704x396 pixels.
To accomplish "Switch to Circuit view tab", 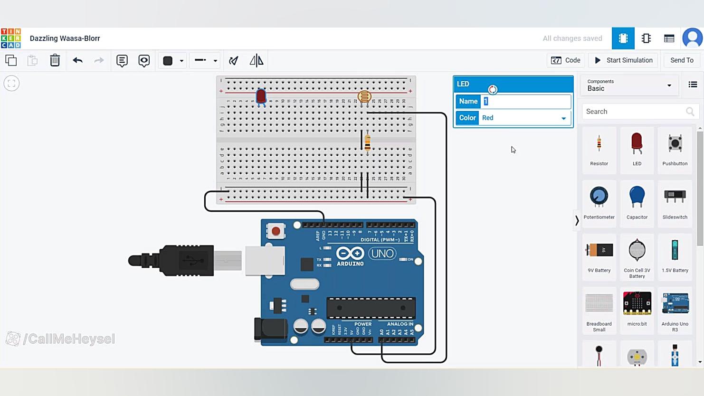I will click(623, 38).
